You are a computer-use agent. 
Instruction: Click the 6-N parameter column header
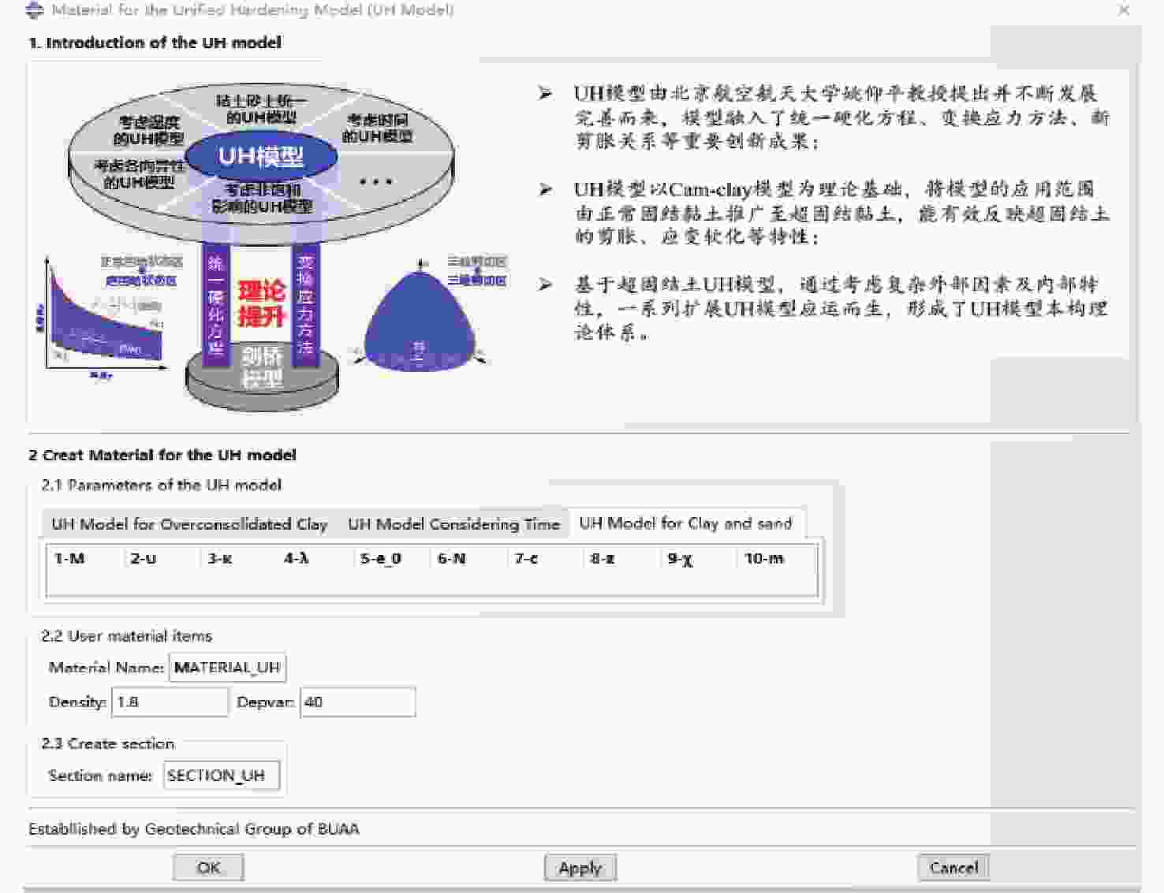[x=452, y=559]
